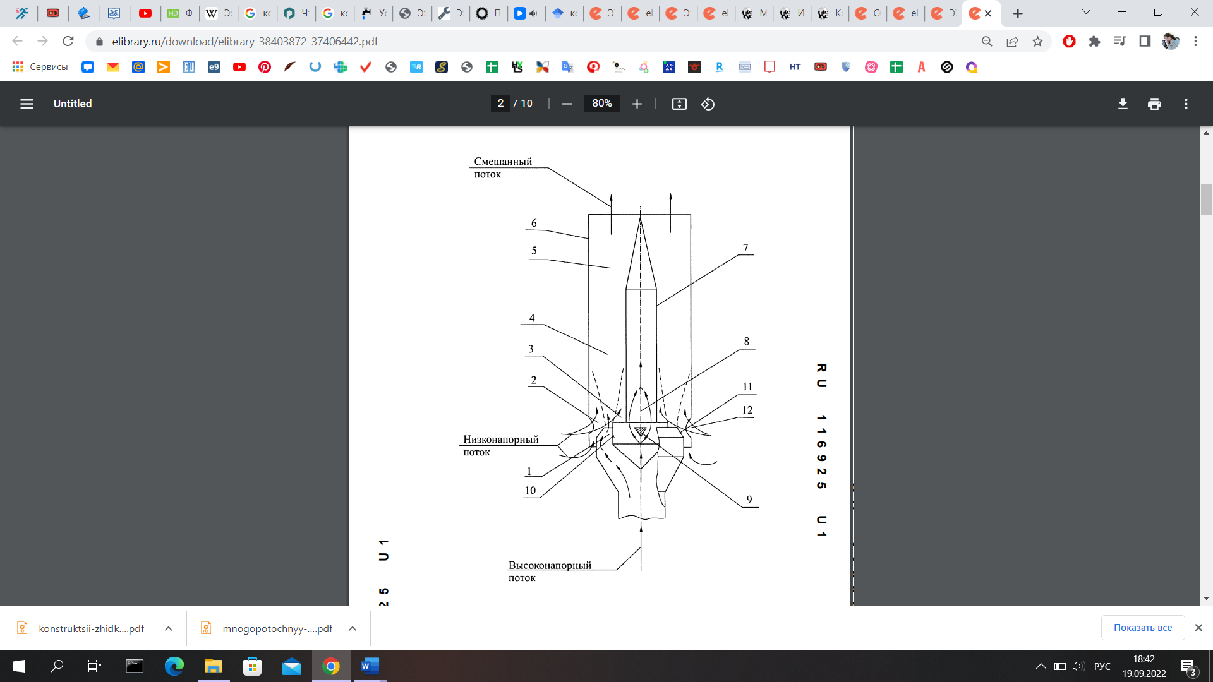Switch the РУС input language

point(1102,666)
